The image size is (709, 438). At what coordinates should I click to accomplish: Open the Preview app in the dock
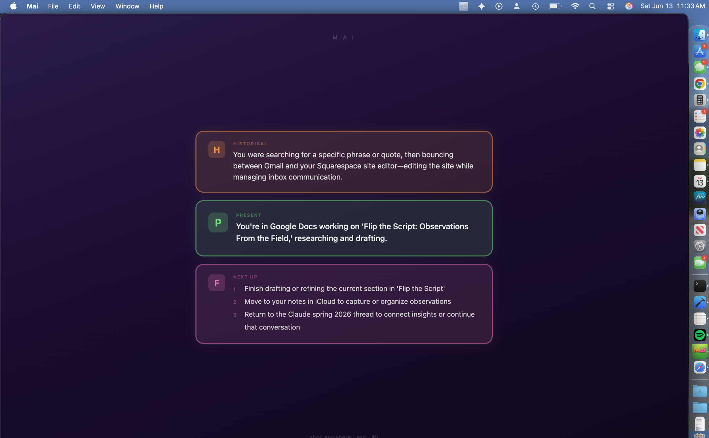[x=699, y=214]
